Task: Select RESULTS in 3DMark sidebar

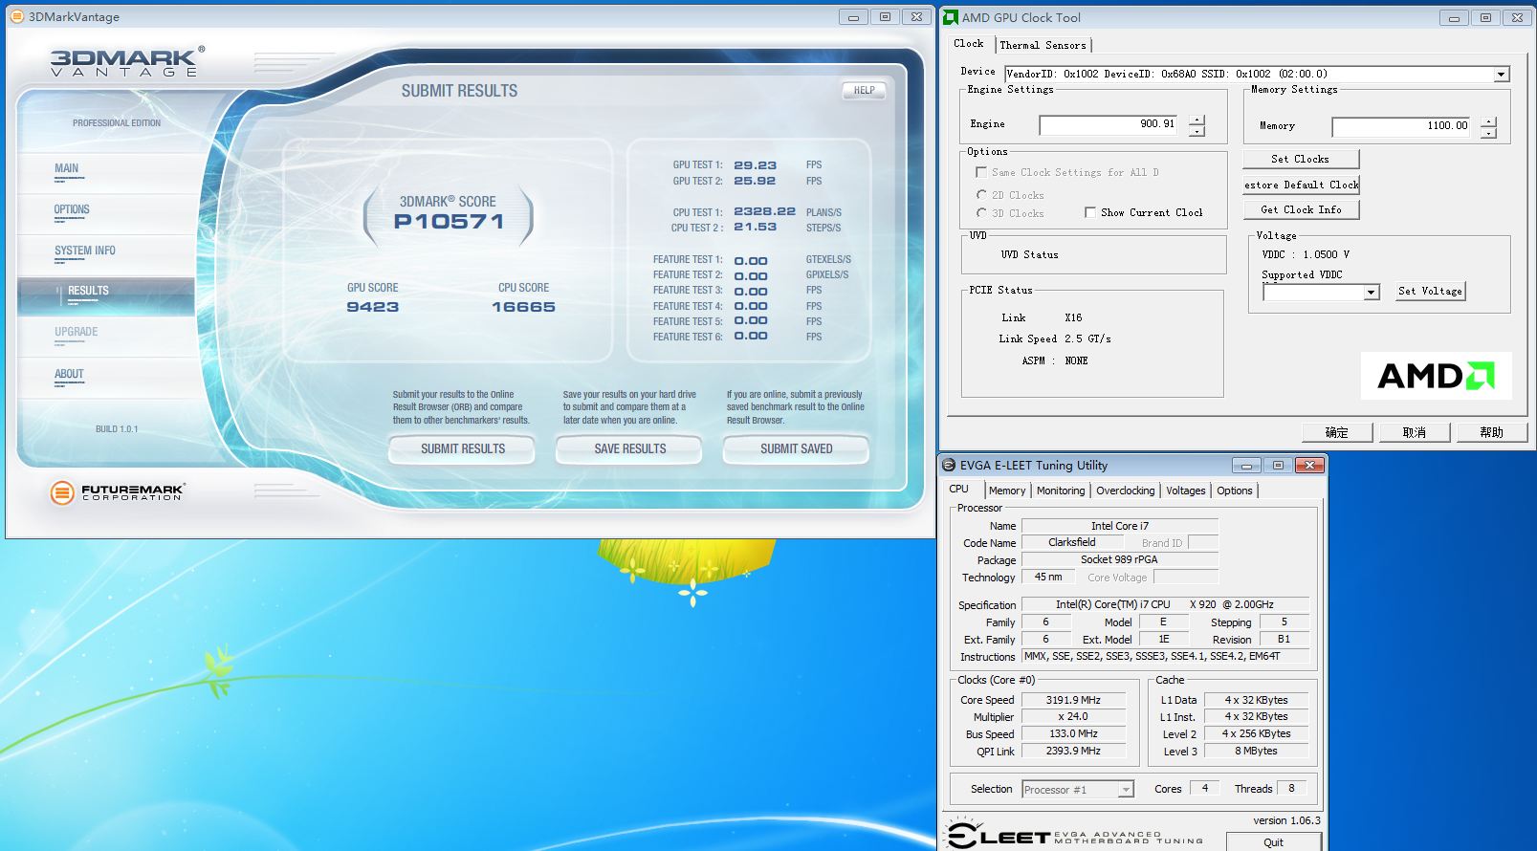Action: (x=105, y=295)
